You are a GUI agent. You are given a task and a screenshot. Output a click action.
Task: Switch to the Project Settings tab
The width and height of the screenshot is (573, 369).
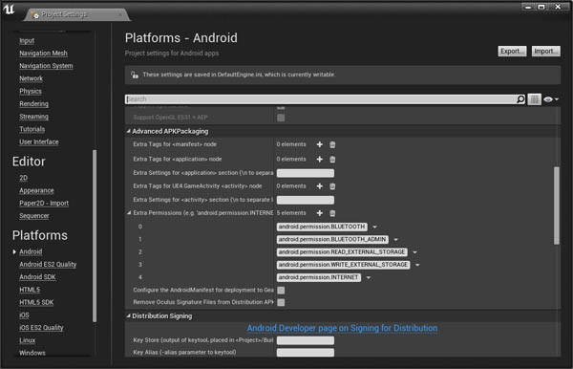click(x=77, y=14)
